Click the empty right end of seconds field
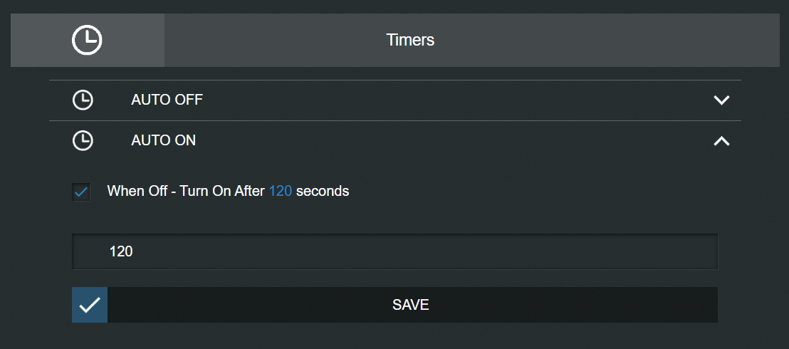789x349 pixels. coord(654,251)
